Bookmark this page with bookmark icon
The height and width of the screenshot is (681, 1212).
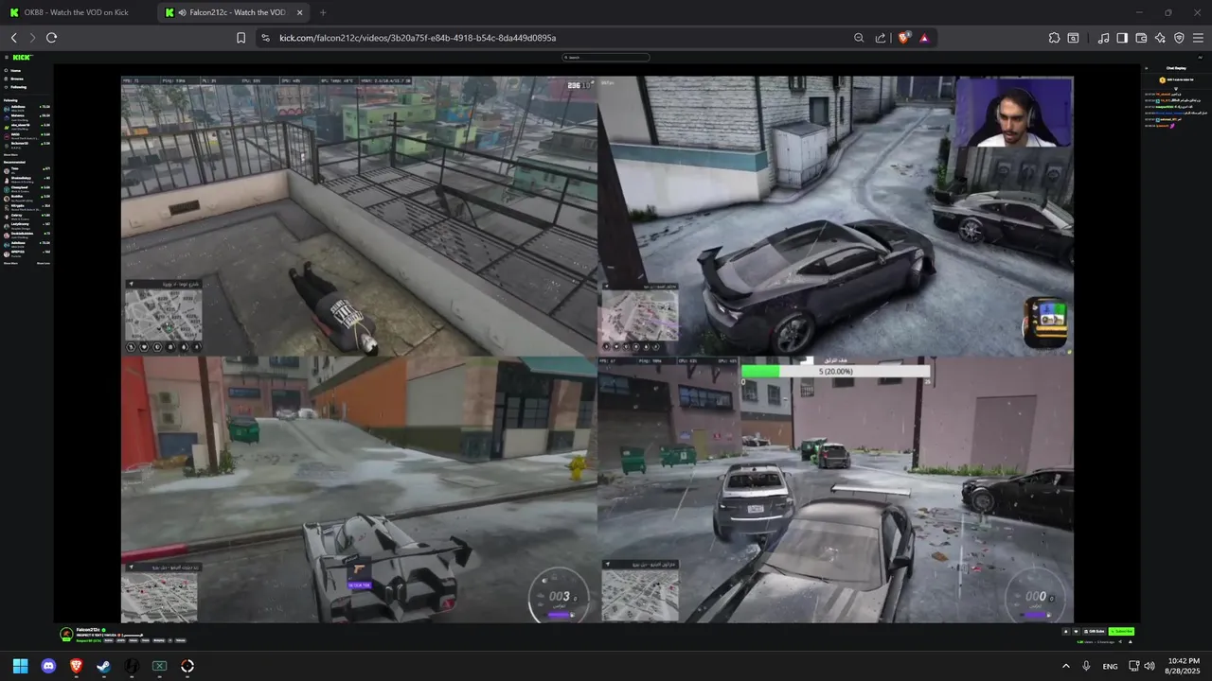click(241, 38)
